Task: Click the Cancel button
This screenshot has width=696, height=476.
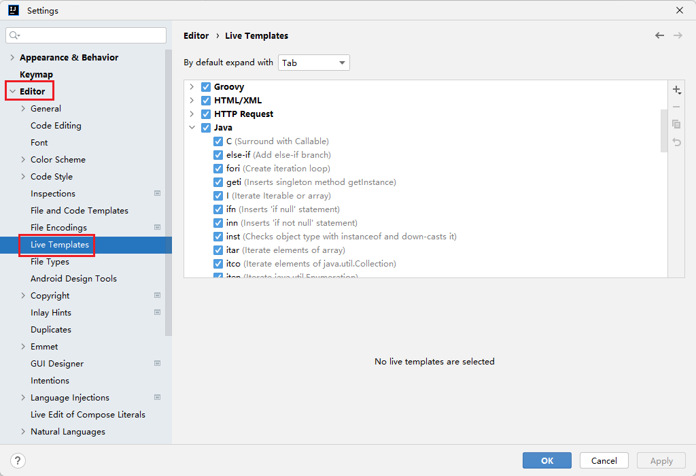Action: (604, 460)
